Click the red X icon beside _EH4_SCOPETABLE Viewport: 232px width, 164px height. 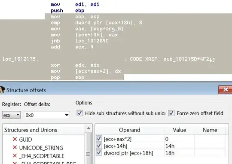pyautogui.click(x=15, y=156)
